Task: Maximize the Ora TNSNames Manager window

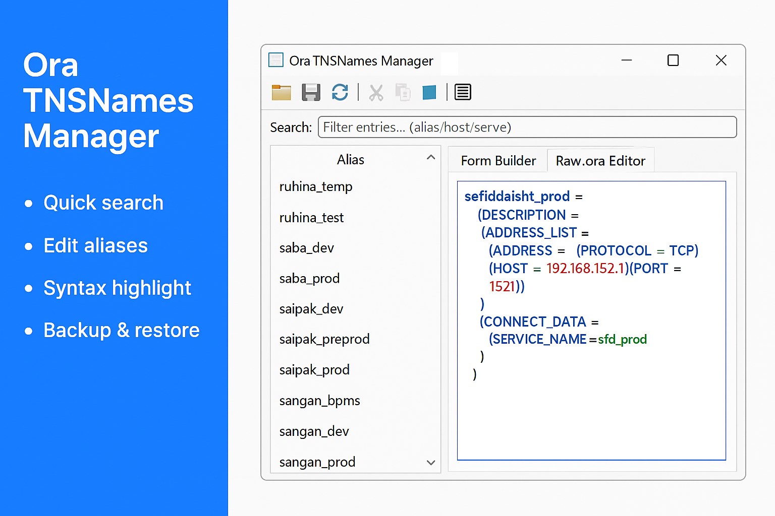Action: coord(673,60)
